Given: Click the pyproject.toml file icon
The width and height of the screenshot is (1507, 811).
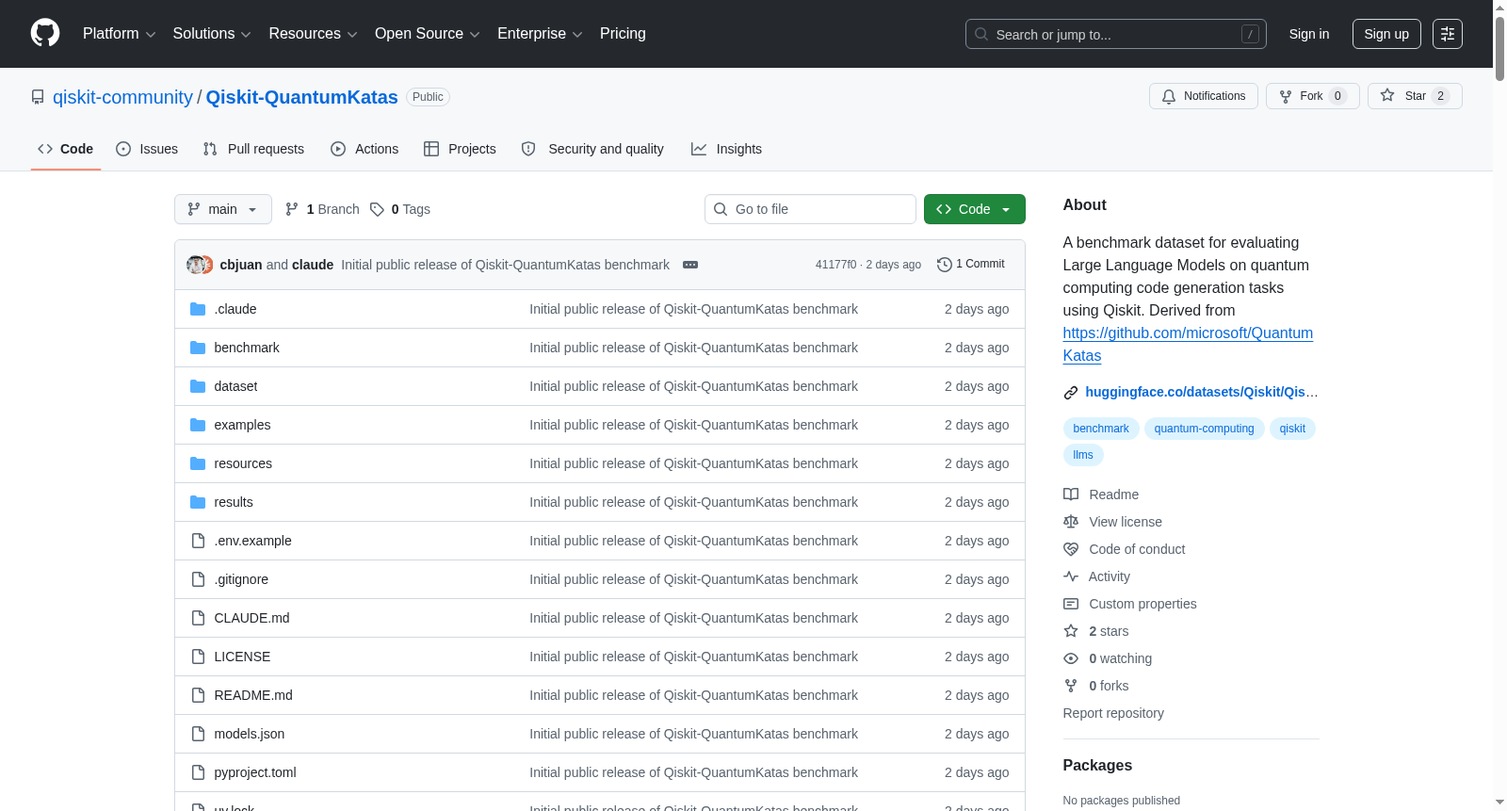Looking at the screenshot, I should point(198,772).
